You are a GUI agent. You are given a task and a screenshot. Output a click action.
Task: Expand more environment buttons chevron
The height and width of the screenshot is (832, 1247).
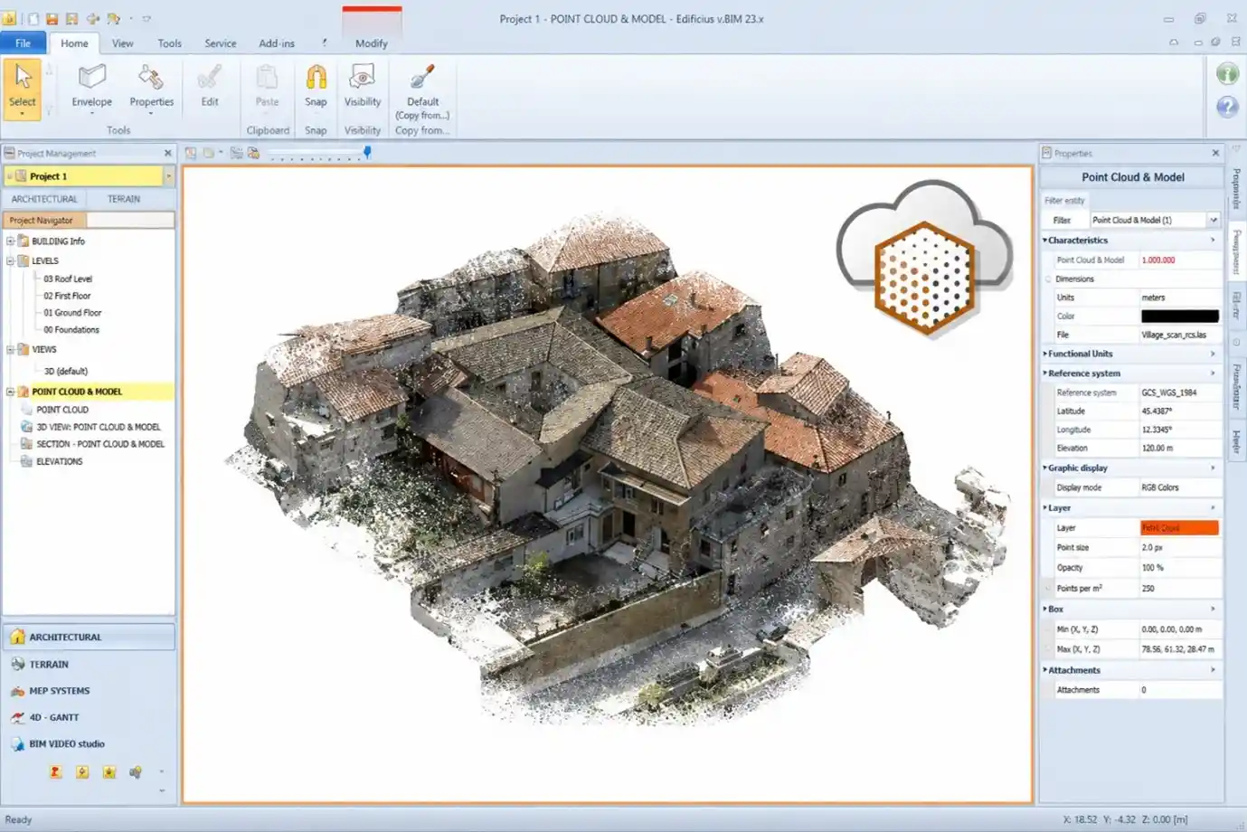pos(162,791)
